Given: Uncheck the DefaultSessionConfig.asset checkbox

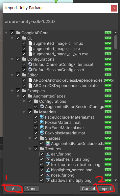Looking at the screenshot, I should [x=24, y=70].
